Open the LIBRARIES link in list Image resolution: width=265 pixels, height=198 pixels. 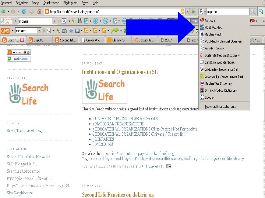(103, 139)
